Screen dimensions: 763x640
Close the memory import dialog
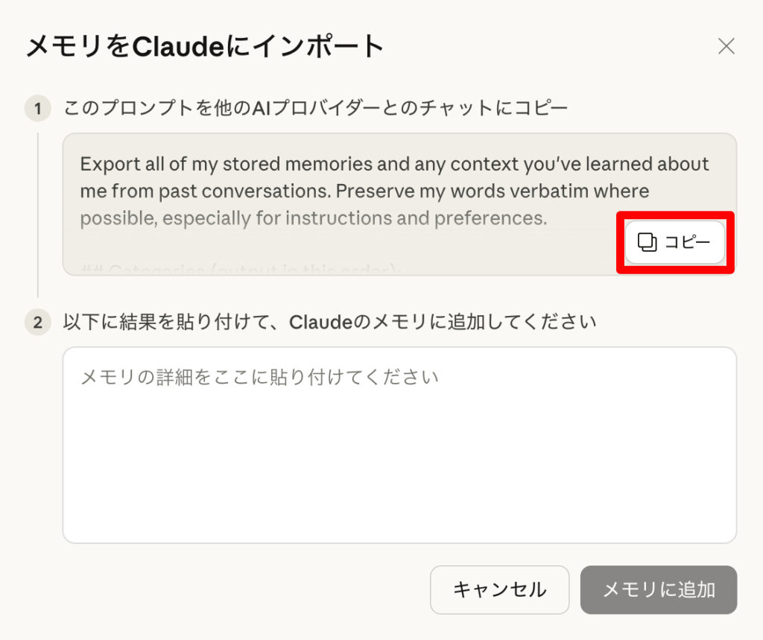[x=726, y=47]
